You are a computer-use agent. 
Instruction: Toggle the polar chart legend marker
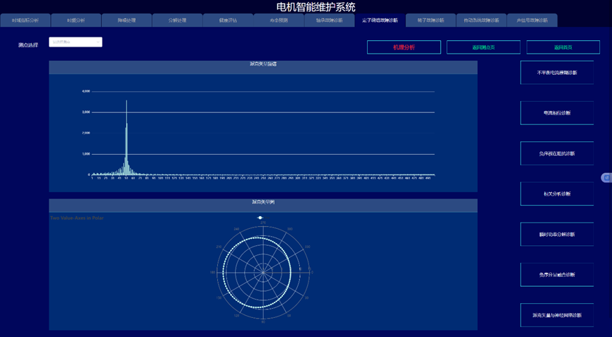point(261,218)
